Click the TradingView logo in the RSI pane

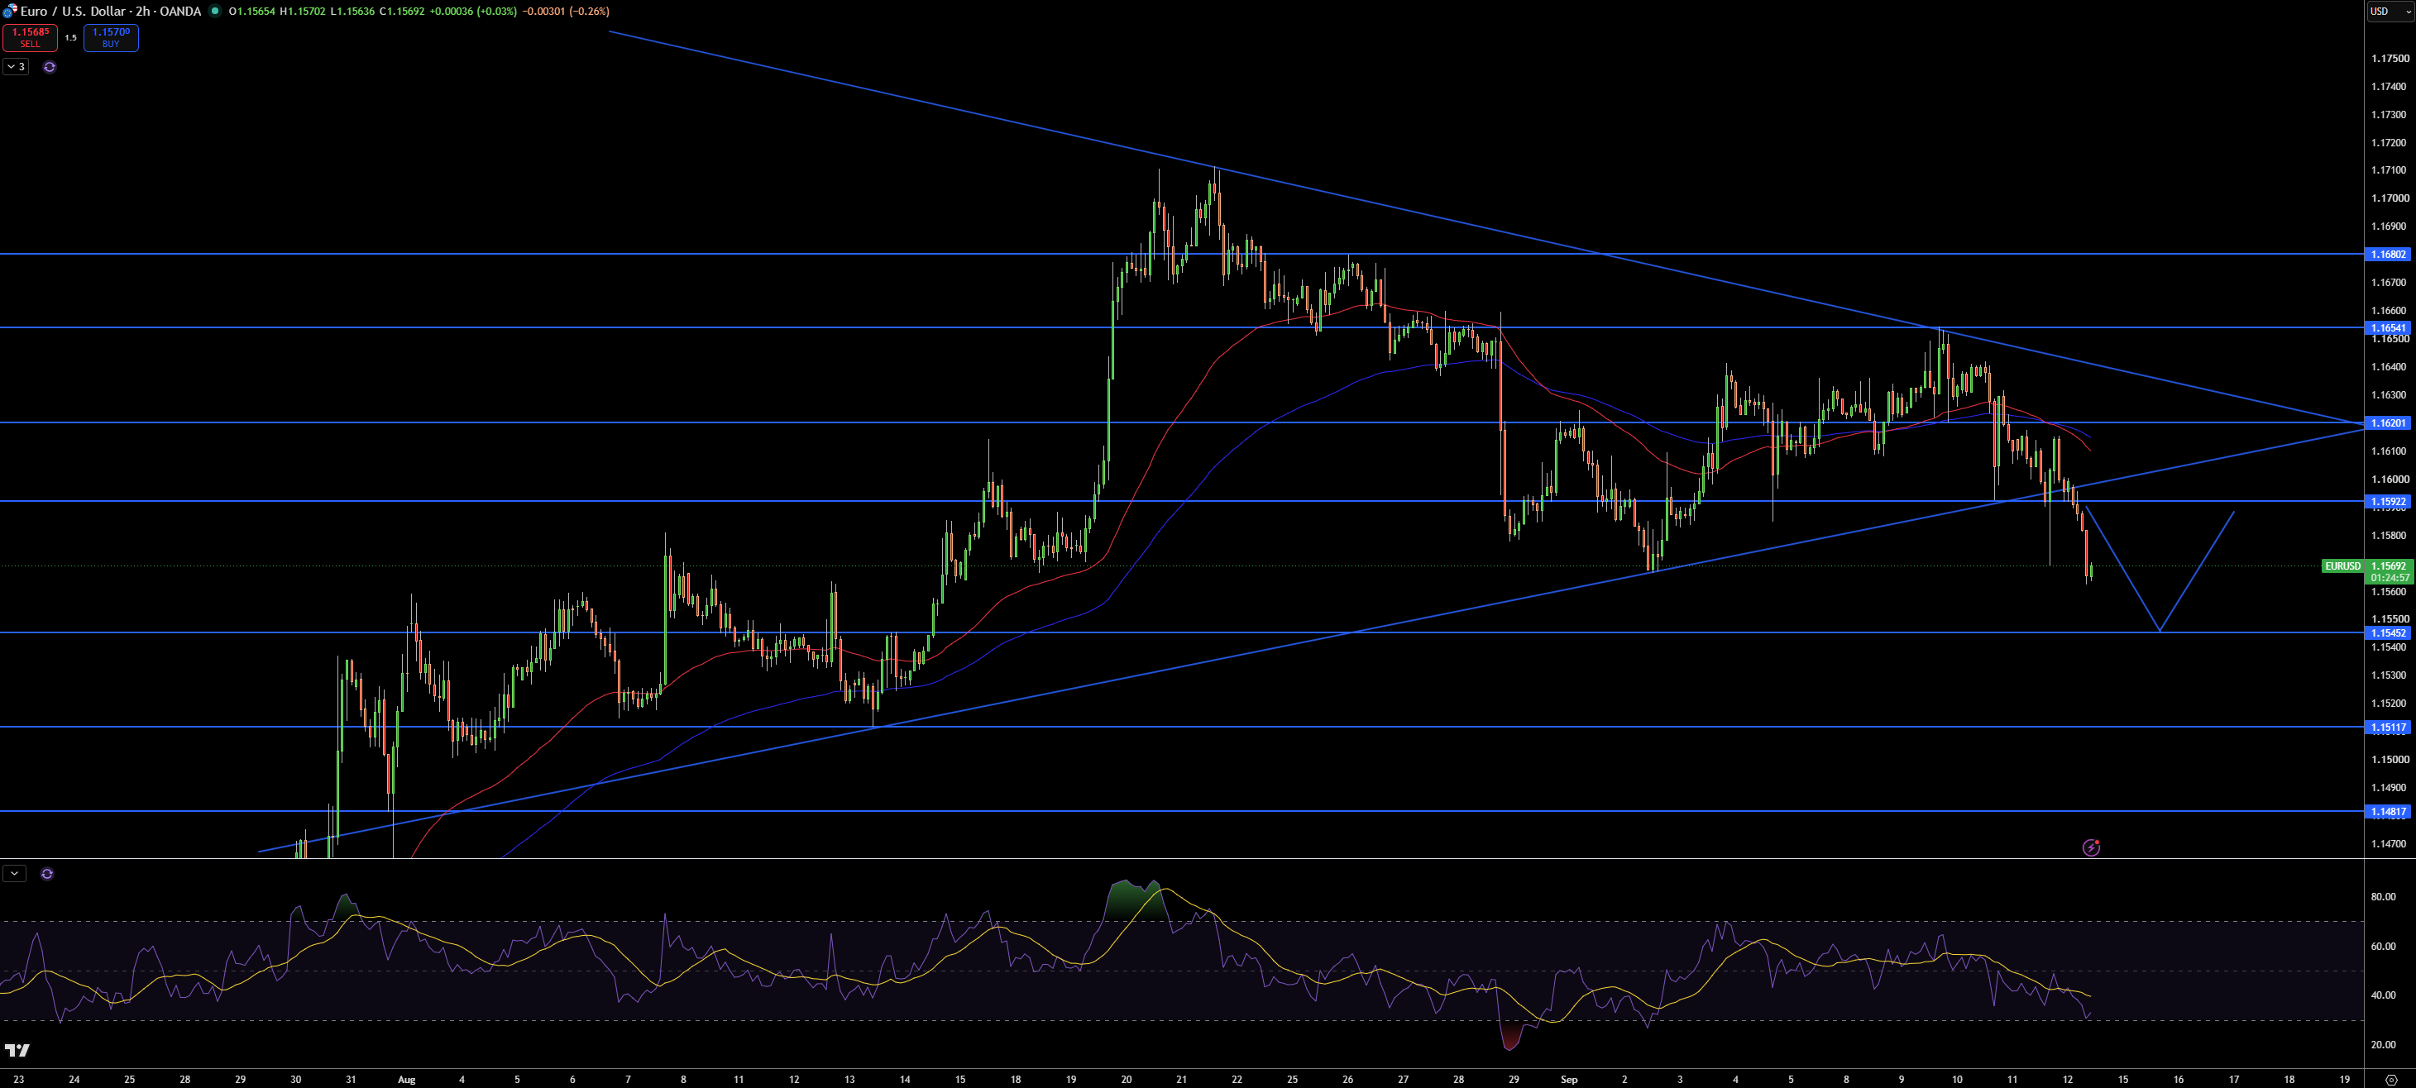coord(17,1050)
